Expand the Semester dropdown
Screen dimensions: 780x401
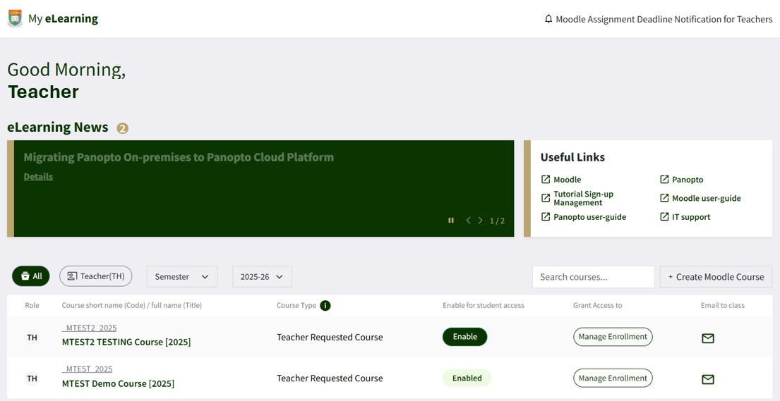click(x=181, y=277)
